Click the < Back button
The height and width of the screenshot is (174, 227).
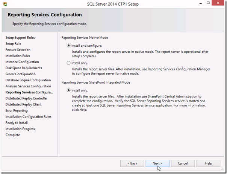[132, 163]
